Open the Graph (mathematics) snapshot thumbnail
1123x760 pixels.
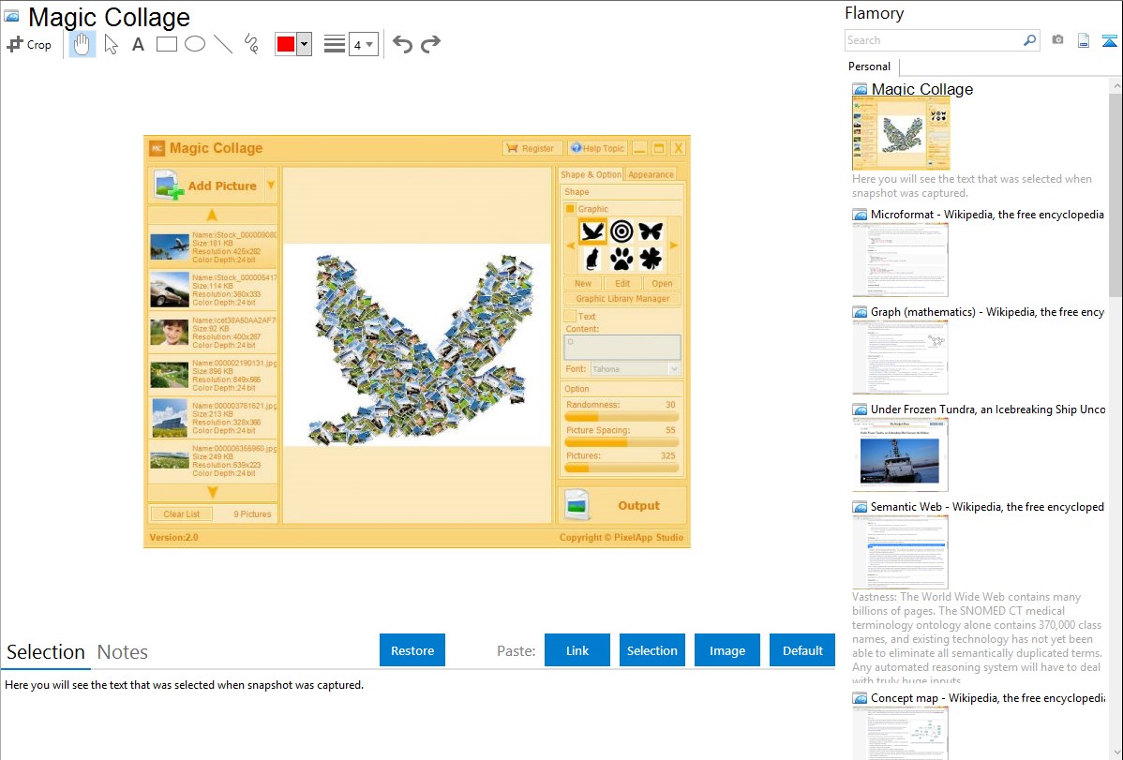pyautogui.click(x=900, y=357)
